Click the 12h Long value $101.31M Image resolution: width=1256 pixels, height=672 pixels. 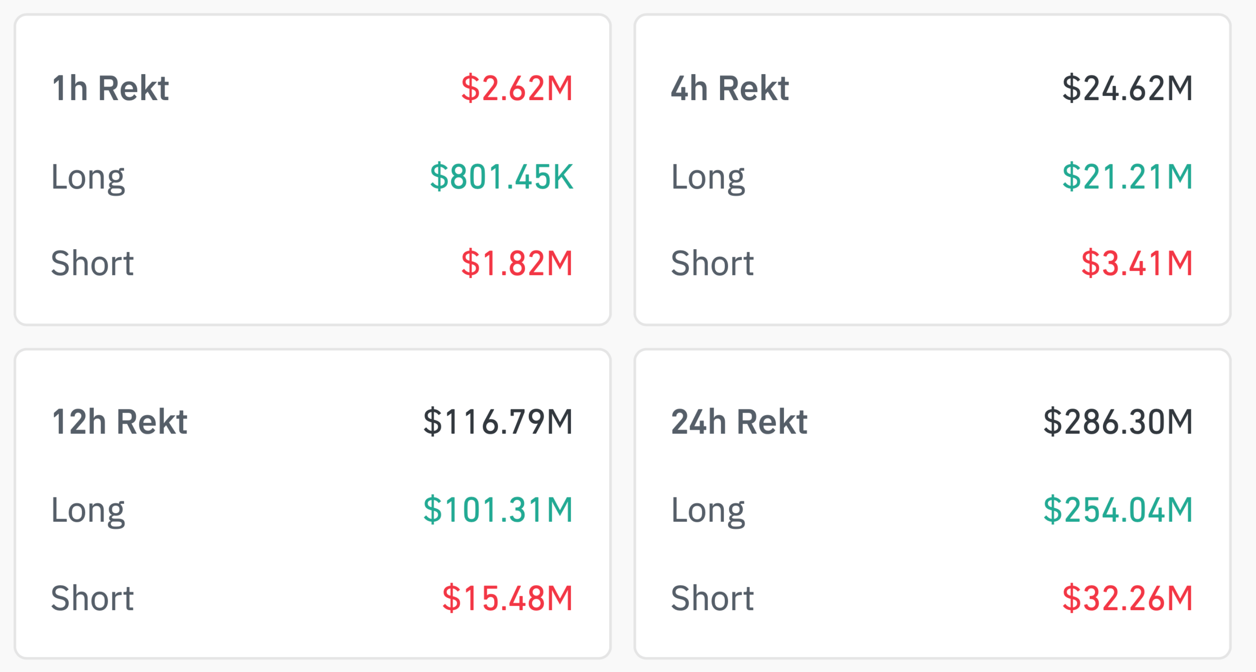coord(498,510)
